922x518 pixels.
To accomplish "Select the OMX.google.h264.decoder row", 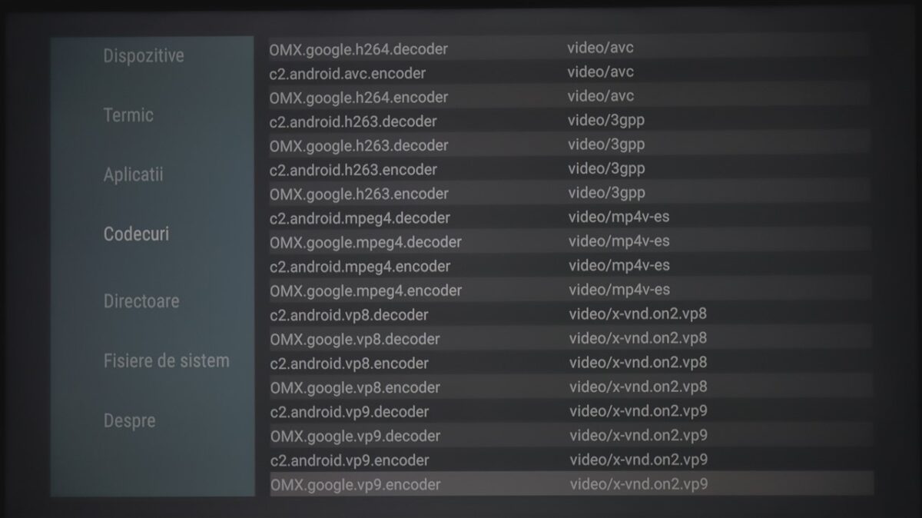I will point(358,49).
